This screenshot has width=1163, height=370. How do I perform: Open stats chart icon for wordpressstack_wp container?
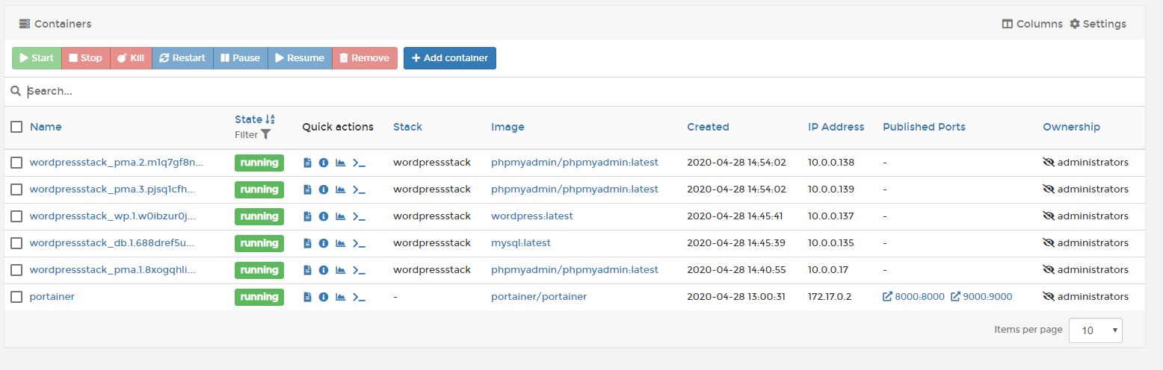click(341, 216)
